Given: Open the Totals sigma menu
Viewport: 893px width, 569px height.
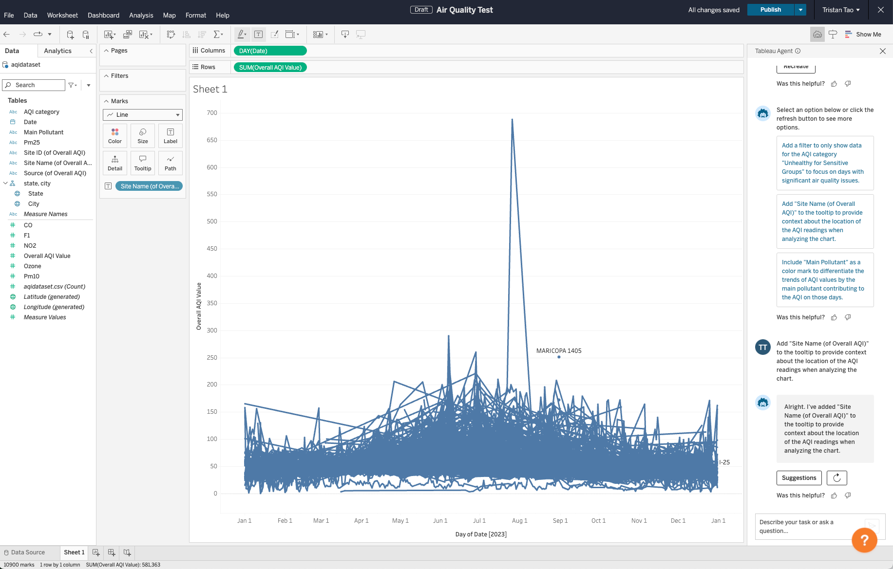Looking at the screenshot, I should tap(218, 34).
